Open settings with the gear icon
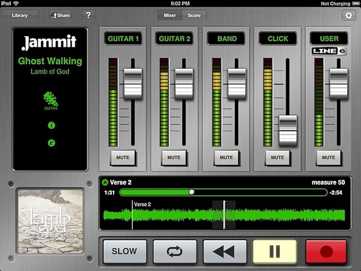Image resolution: width=361 pixels, height=271 pixels. pyautogui.click(x=348, y=16)
